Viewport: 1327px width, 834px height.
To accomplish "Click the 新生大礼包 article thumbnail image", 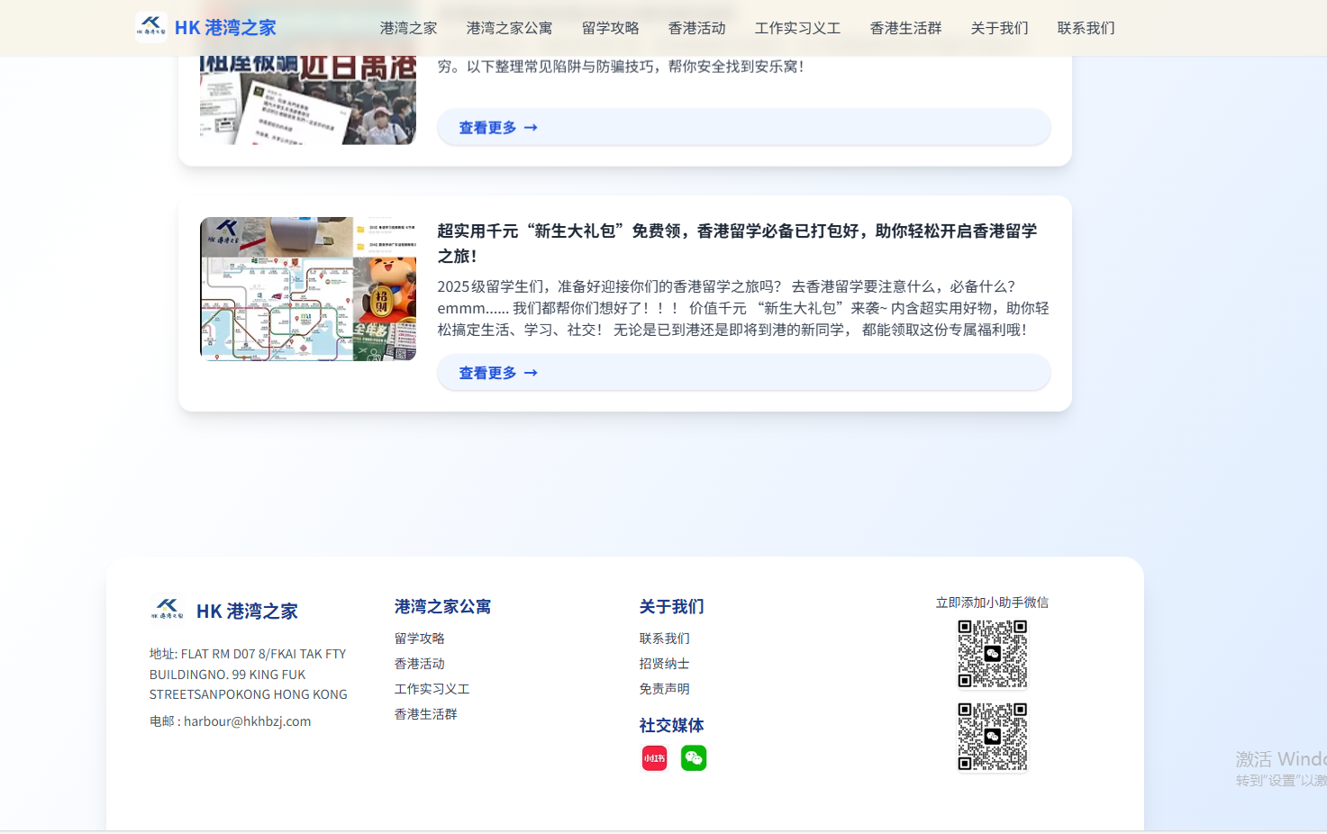I will pos(308,289).
